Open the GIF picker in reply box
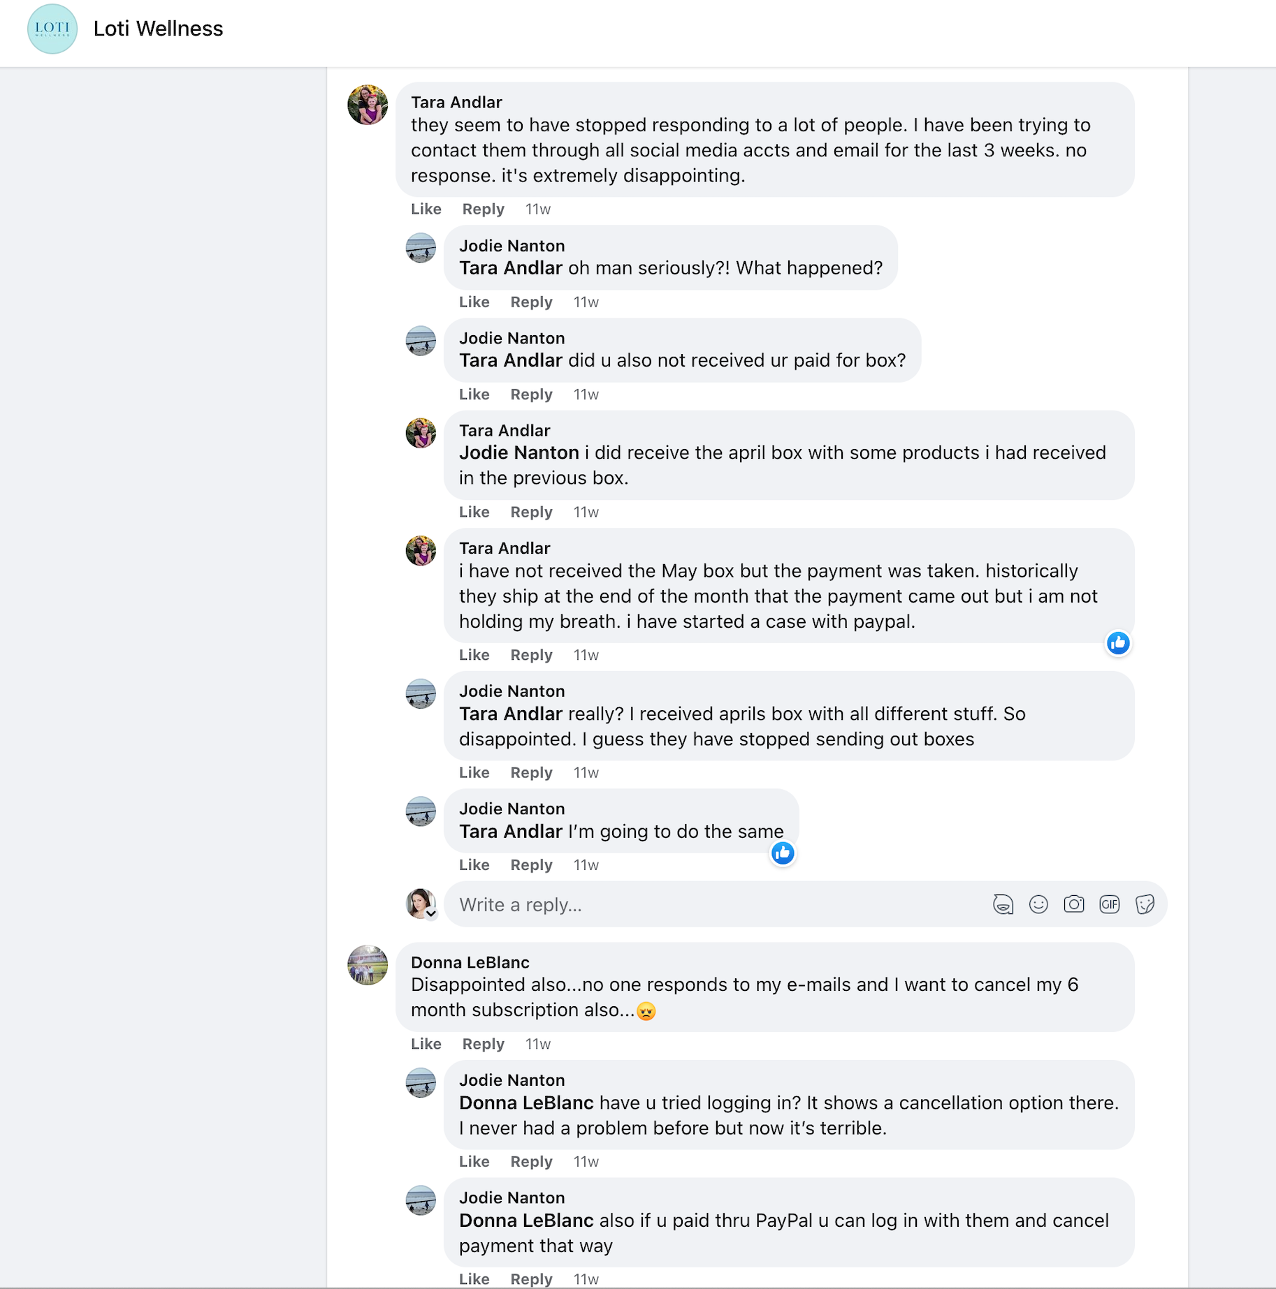 (x=1110, y=905)
